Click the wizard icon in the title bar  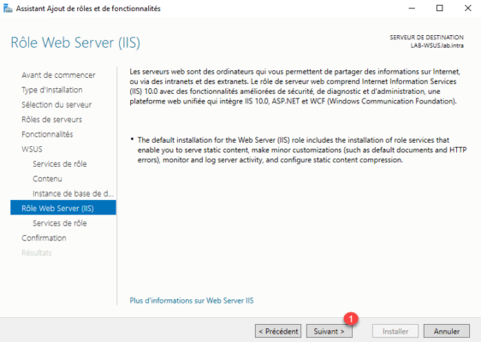tap(8, 9)
